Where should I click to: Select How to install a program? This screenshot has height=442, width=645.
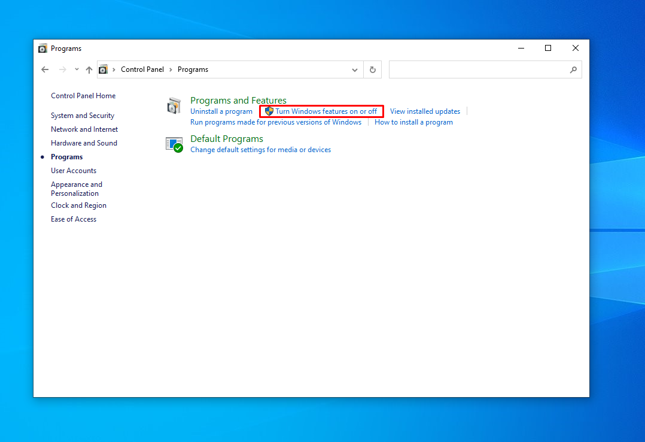click(x=413, y=122)
